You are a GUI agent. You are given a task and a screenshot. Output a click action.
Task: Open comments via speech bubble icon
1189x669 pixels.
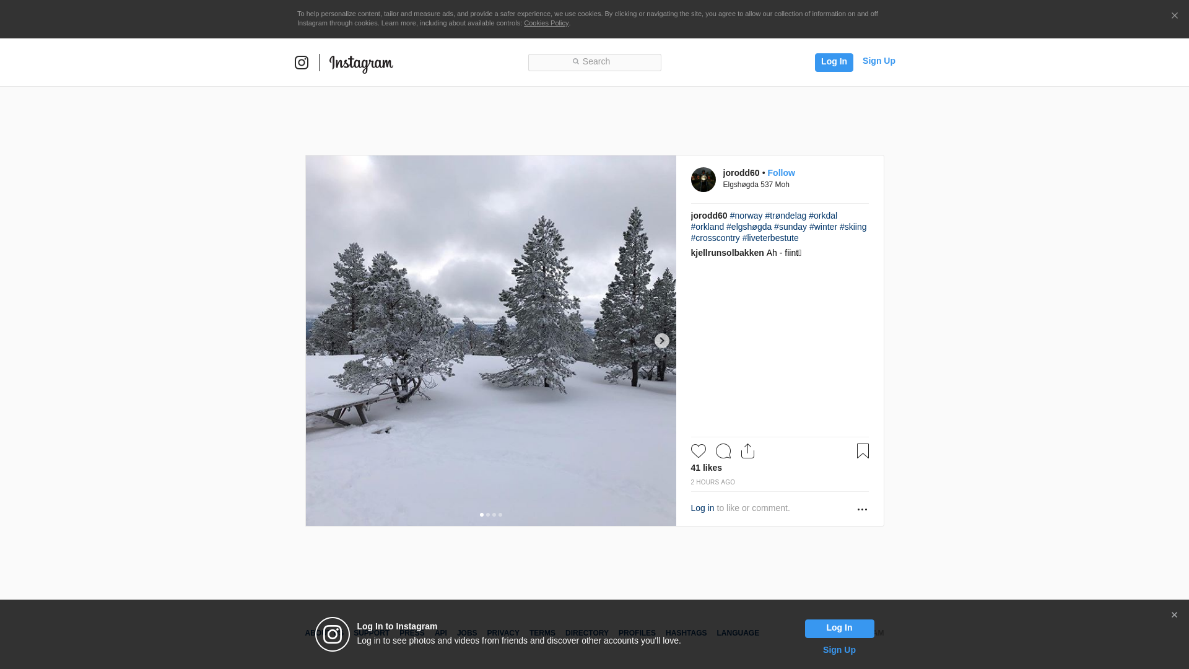pyautogui.click(x=723, y=451)
